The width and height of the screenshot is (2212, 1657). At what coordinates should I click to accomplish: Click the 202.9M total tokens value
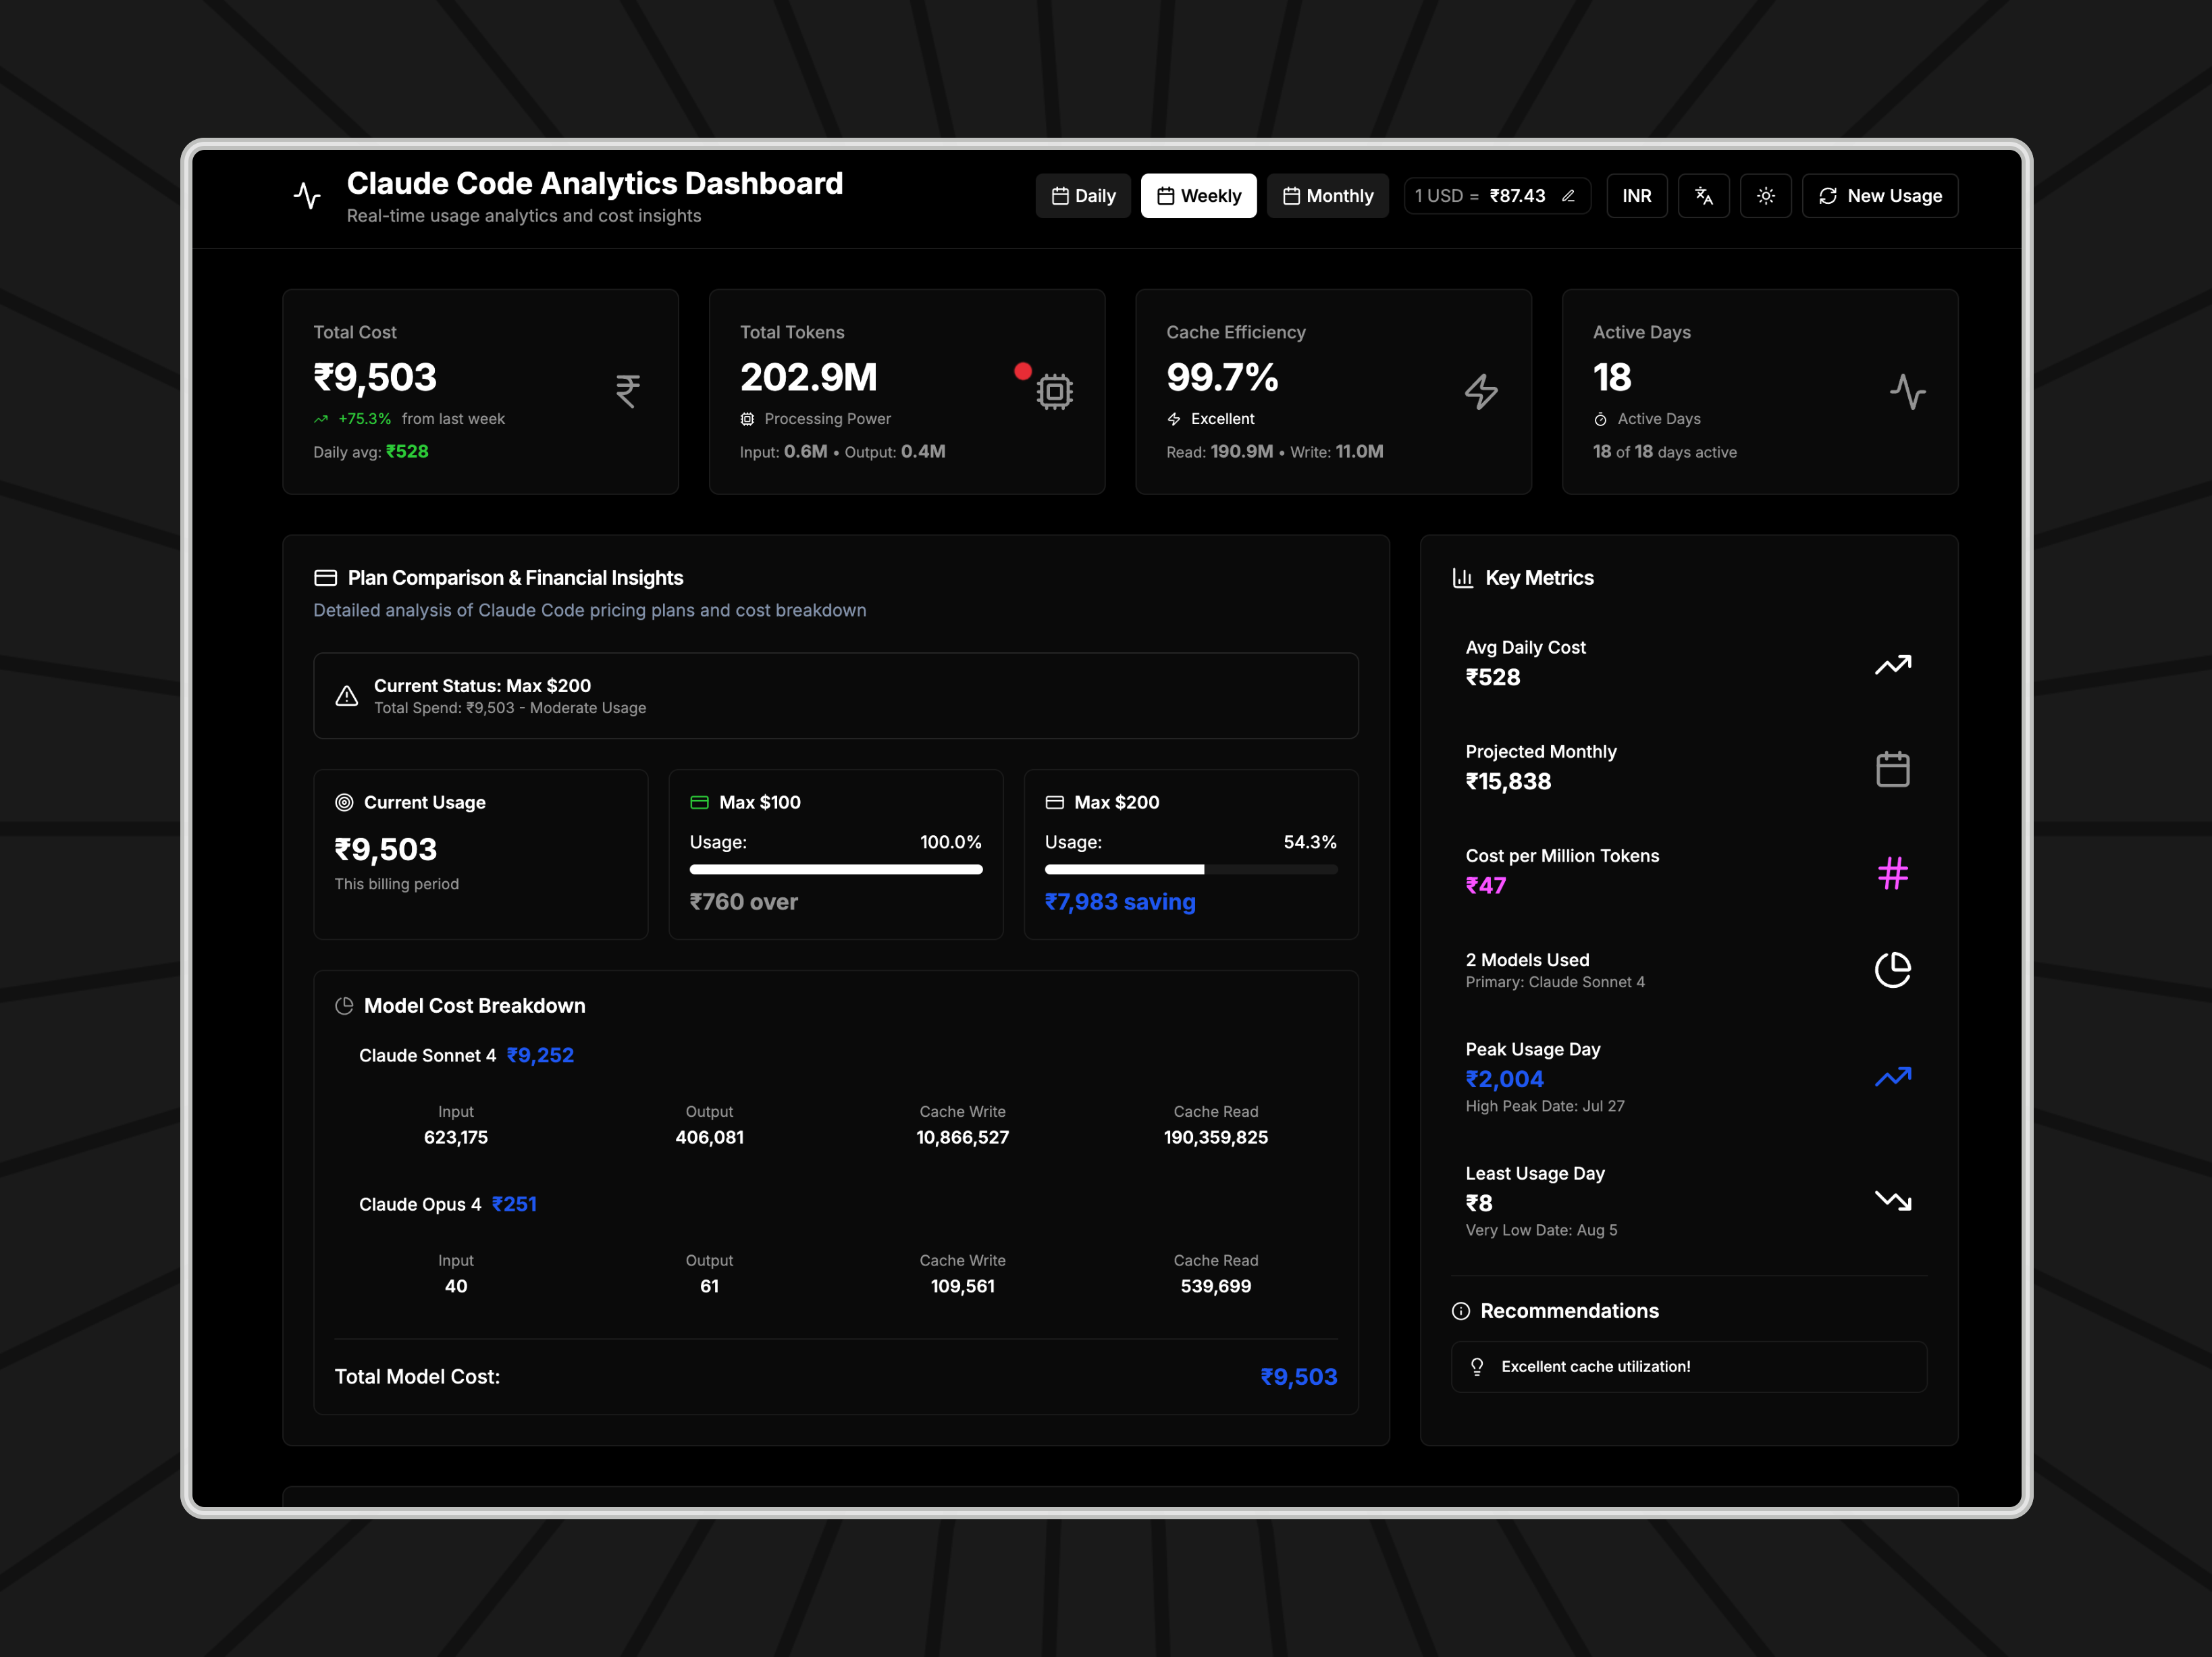tap(808, 377)
